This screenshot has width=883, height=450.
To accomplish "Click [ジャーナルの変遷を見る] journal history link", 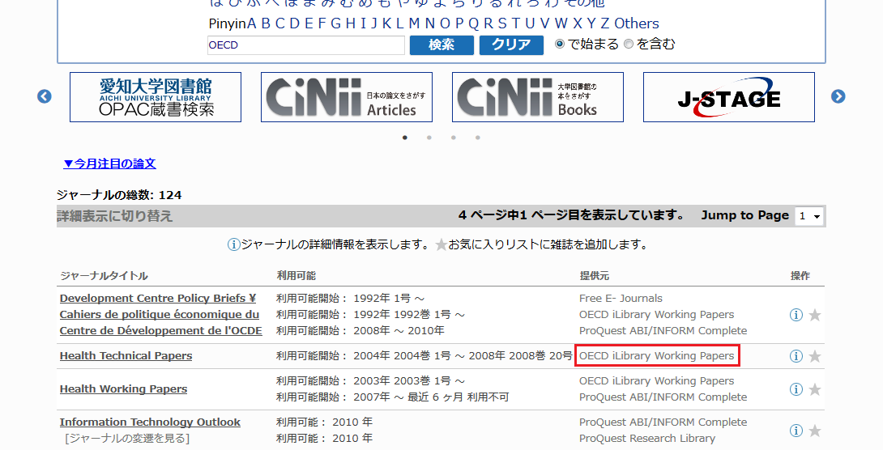I will 127,438.
